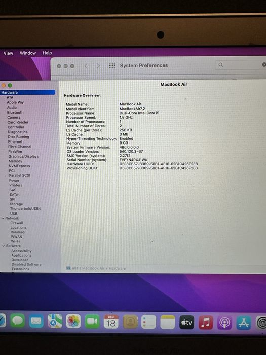Open the Help menu
266x355 pixels.
[47, 53]
